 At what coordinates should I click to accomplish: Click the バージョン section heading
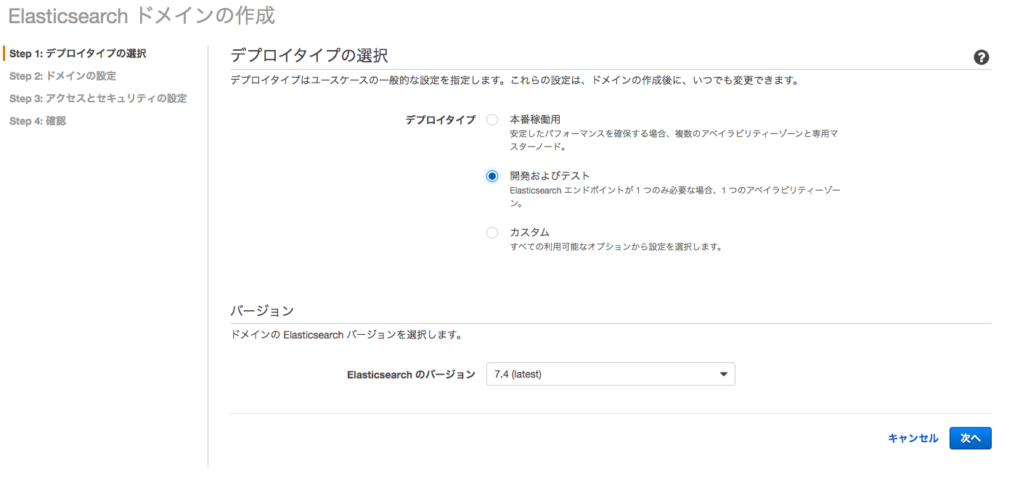click(x=262, y=310)
